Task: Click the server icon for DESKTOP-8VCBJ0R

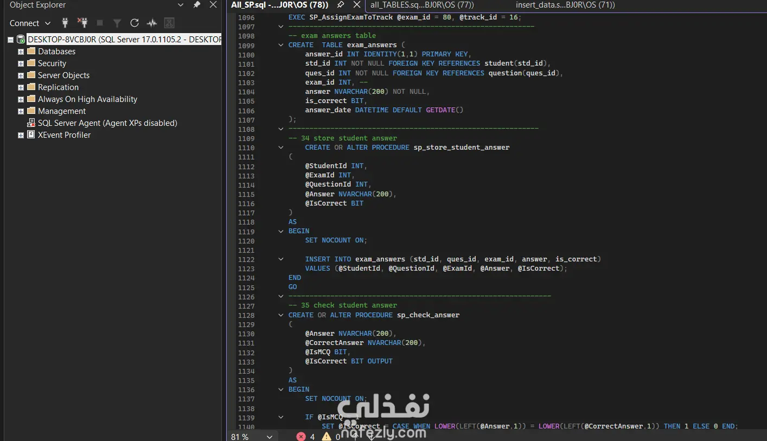Action: [x=21, y=39]
